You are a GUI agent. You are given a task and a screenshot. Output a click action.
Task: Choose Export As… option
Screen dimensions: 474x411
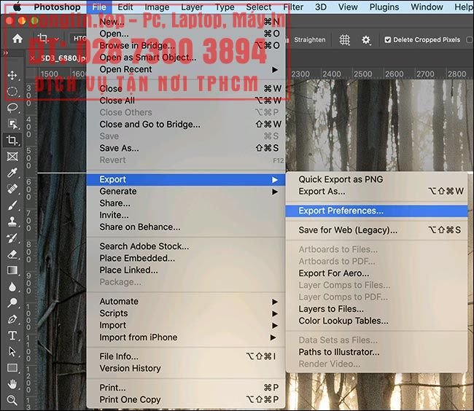pyautogui.click(x=376, y=192)
